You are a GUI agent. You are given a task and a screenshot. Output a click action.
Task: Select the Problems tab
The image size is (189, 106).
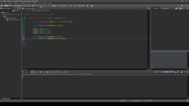tap(35, 72)
